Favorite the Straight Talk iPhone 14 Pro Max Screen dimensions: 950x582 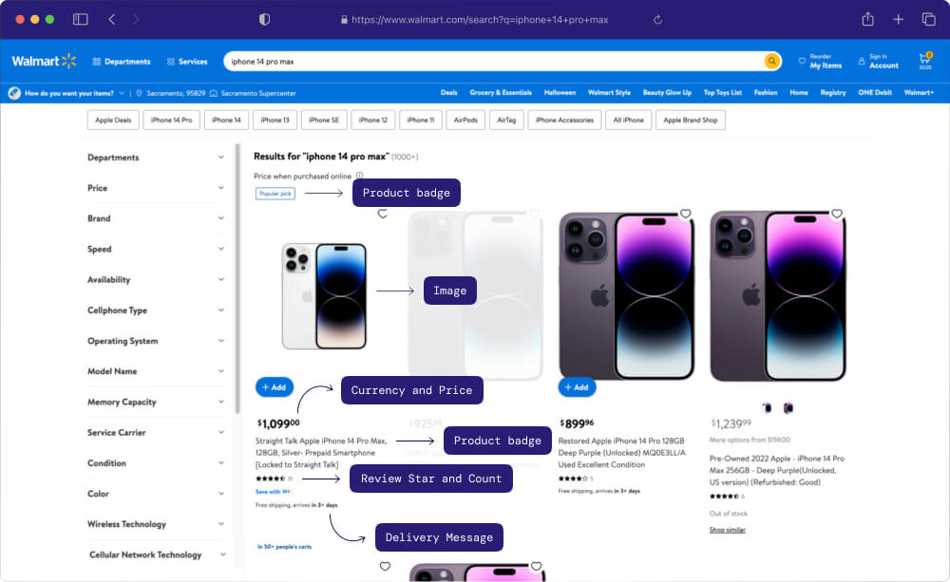383,213
